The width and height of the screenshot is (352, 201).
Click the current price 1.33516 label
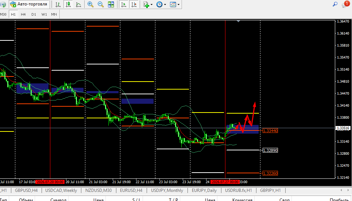pyautogui.click(x=343, y=128)
